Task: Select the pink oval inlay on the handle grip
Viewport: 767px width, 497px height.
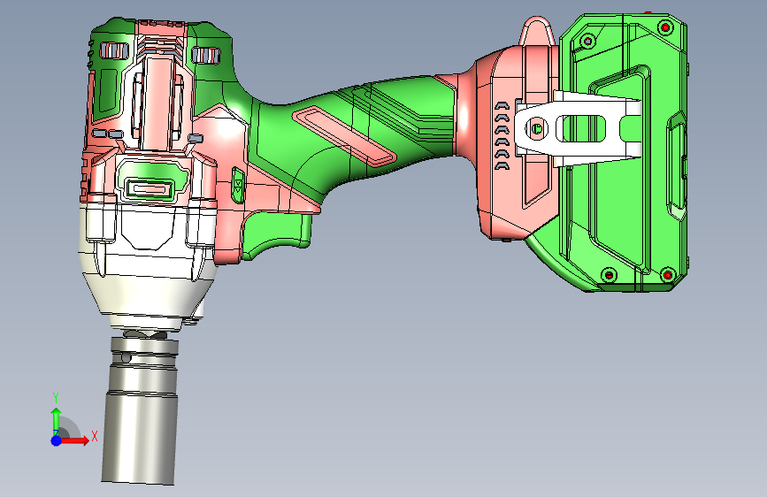Action: click(x=344, y=136)
